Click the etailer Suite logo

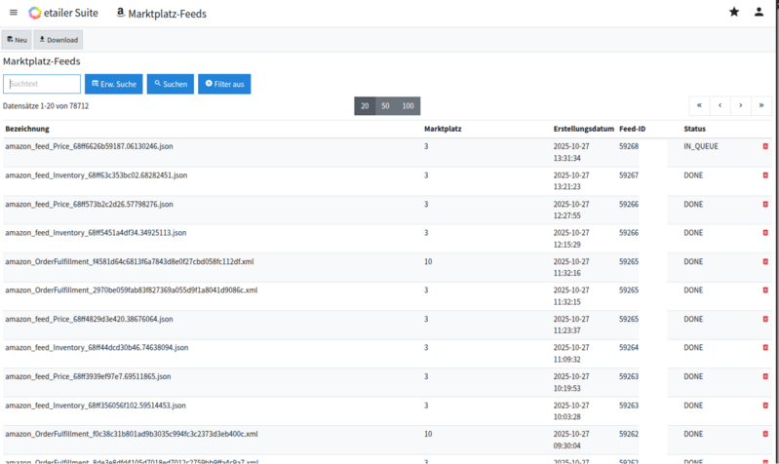pos(62,13)
